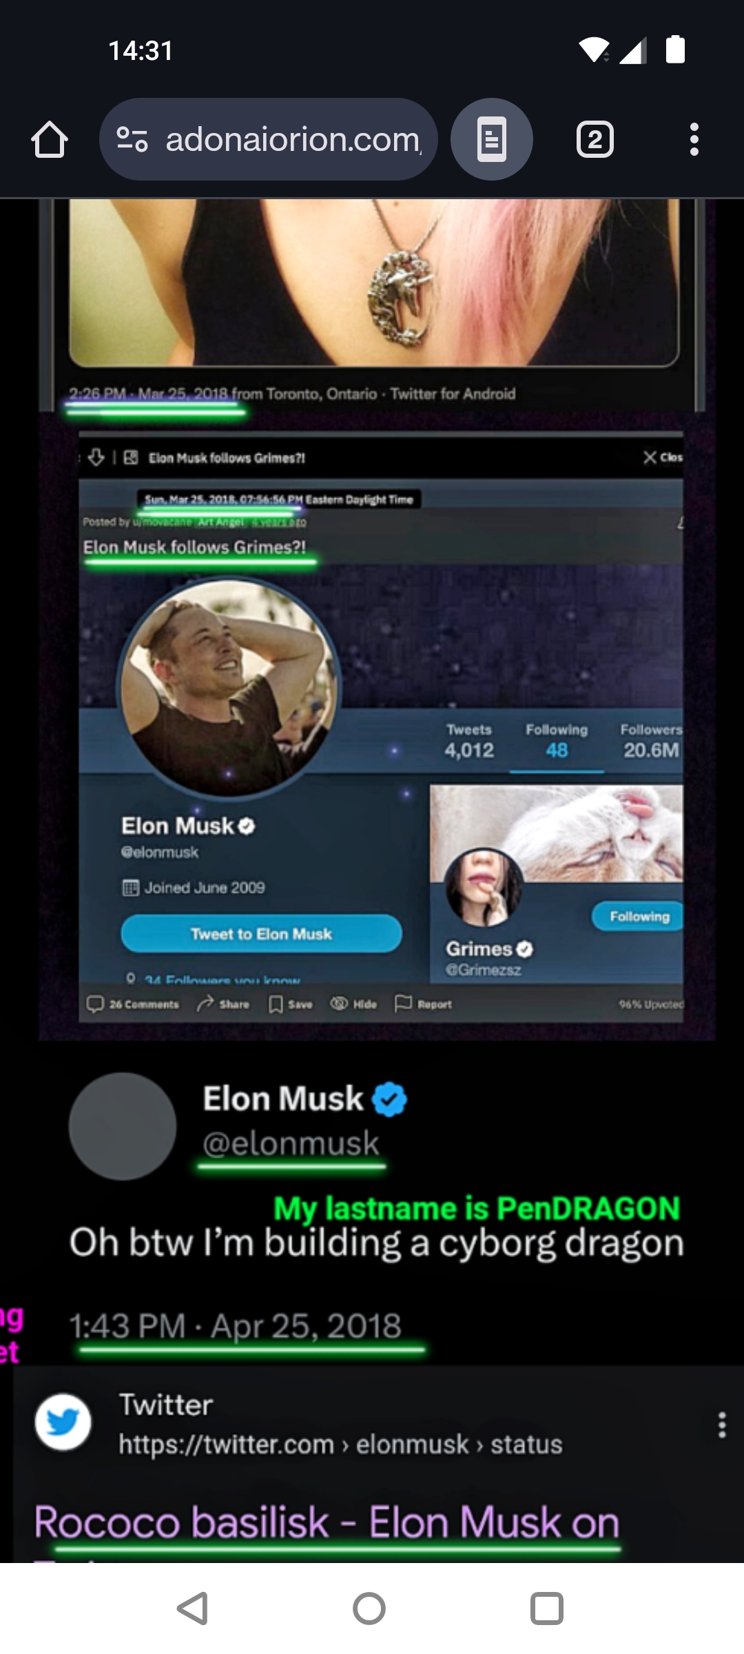Viewport: 744px width, 1654px height.
Task: Tap the Chrome home icon
Action: pos(50,140)
